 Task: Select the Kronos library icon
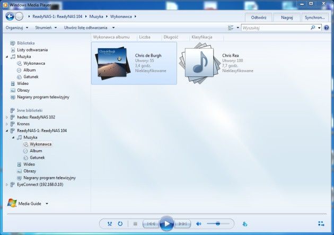[x=13, y=124]
